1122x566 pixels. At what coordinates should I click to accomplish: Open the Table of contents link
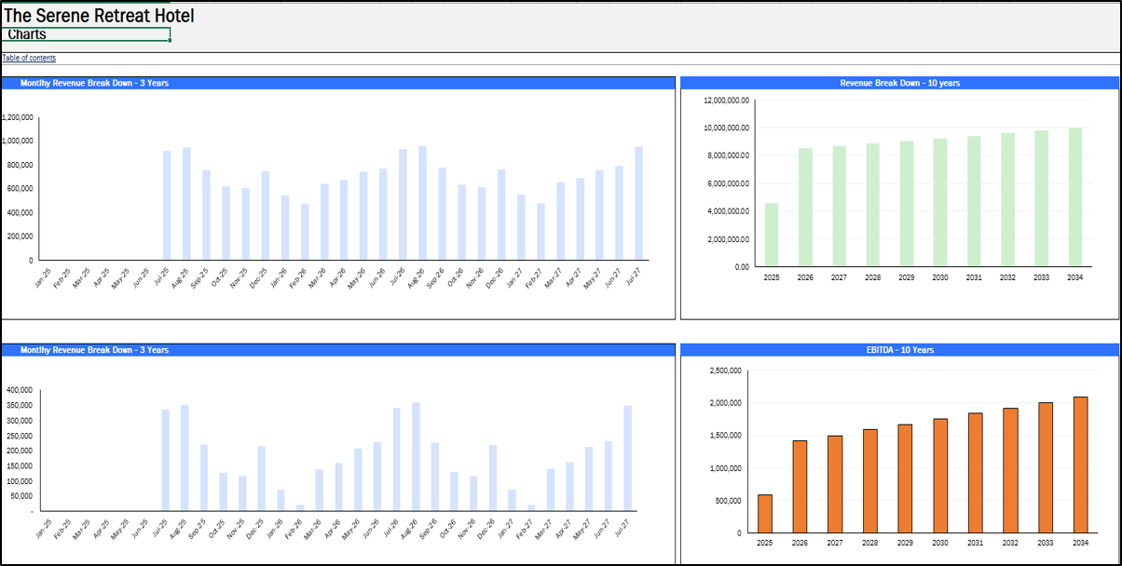point(29,58)
